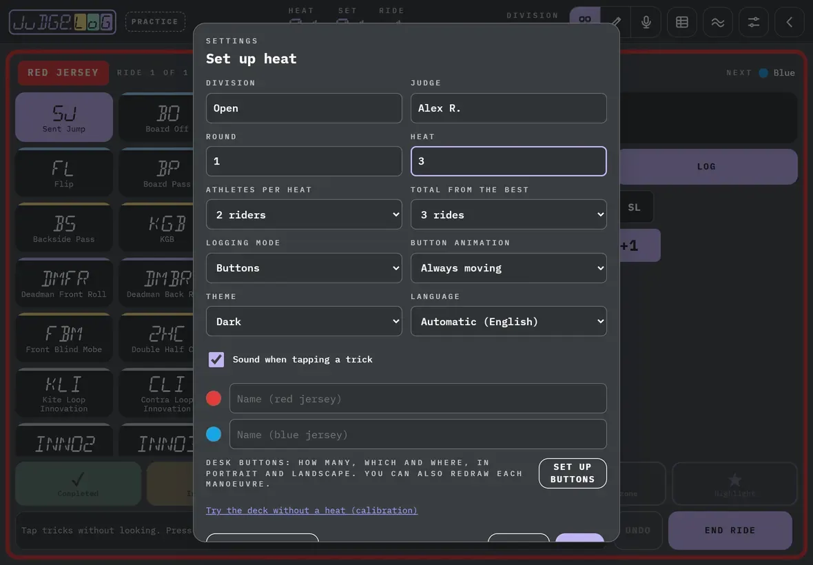Image resolution: width=813 pixels, height=565 pixels.
Task: Open the Total from the best dropdown
Action: tap(508, 214)
